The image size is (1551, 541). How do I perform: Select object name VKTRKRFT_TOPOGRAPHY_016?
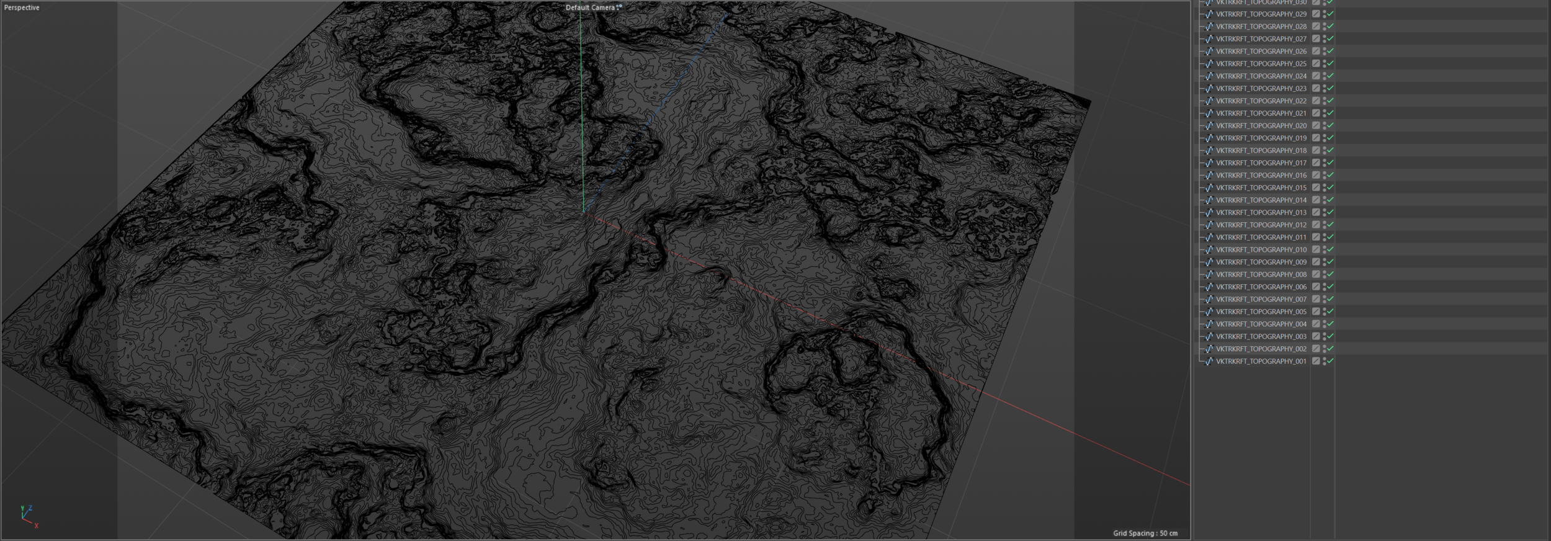(x=1261, y=176)
